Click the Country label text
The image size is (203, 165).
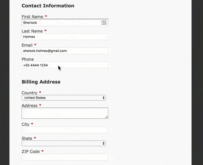[29, 93]
